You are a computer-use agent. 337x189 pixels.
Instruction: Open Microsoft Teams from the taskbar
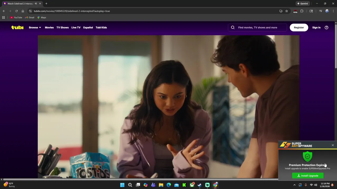tap(153, 185)
